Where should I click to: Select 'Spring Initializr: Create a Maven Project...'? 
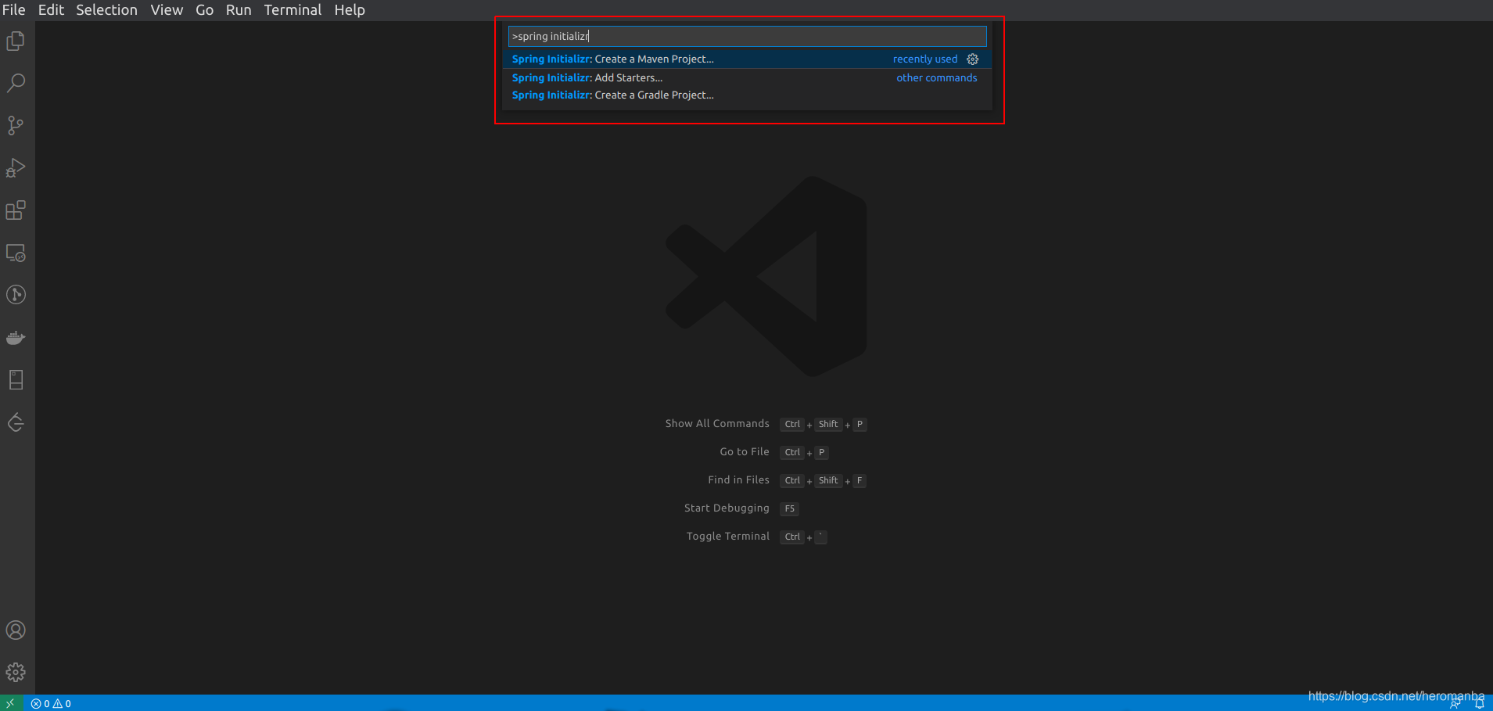click(747, 59)
